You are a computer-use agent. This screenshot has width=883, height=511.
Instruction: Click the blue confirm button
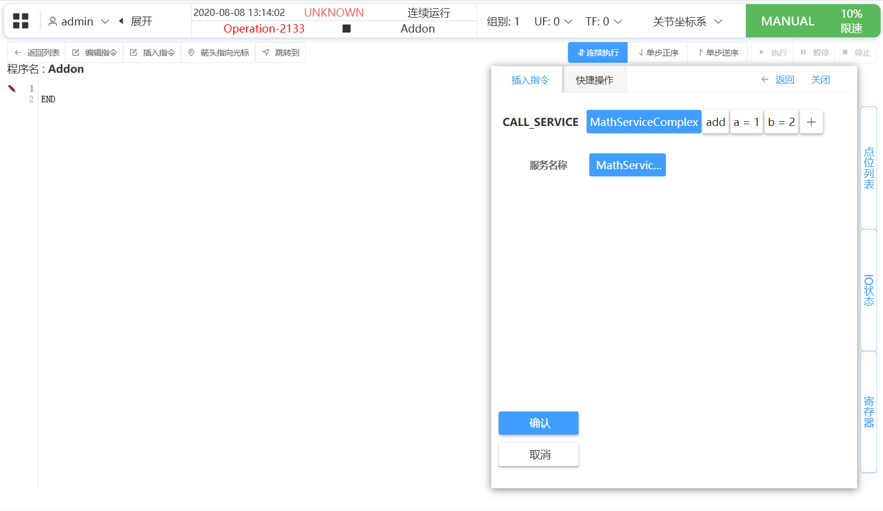pos(538,423)
